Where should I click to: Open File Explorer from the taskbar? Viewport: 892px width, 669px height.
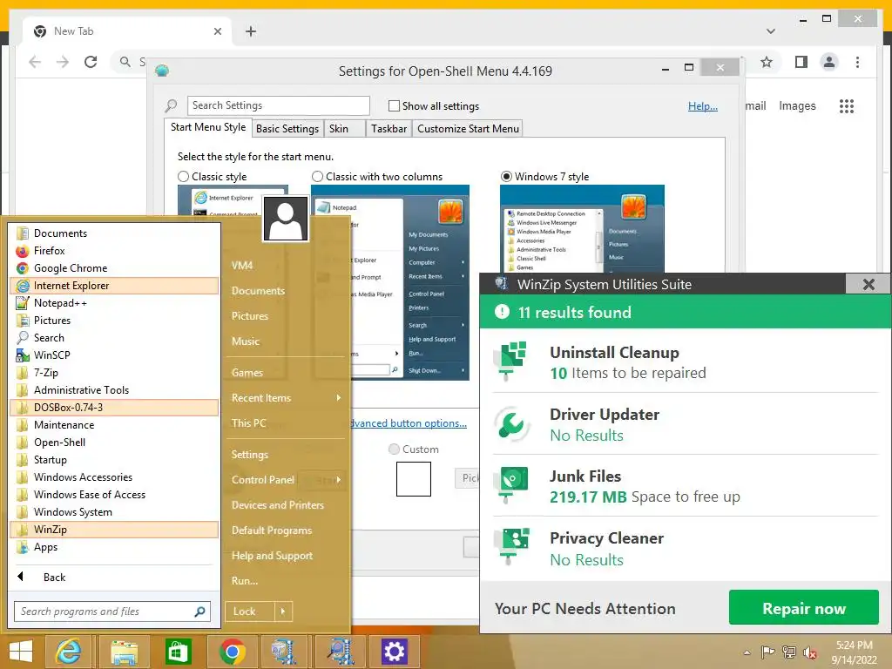(x=124, y=652)
